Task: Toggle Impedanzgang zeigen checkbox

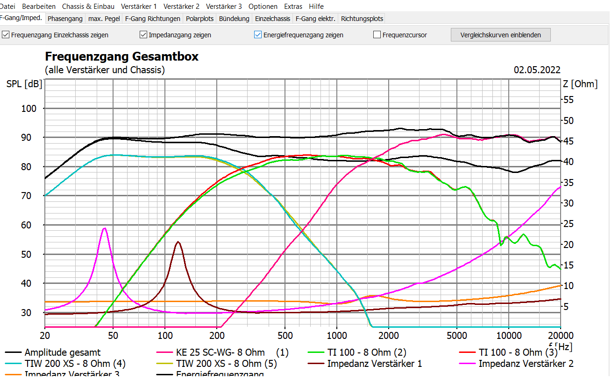Action: pyautogui.click(x=175, y=35)
